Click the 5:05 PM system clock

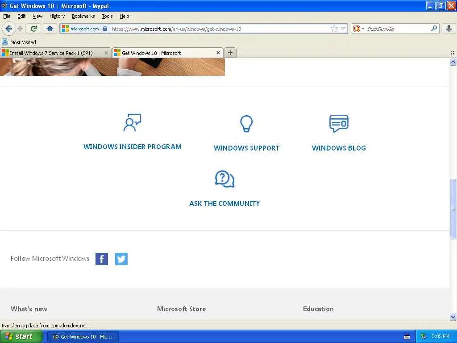[x=440, y=337]
